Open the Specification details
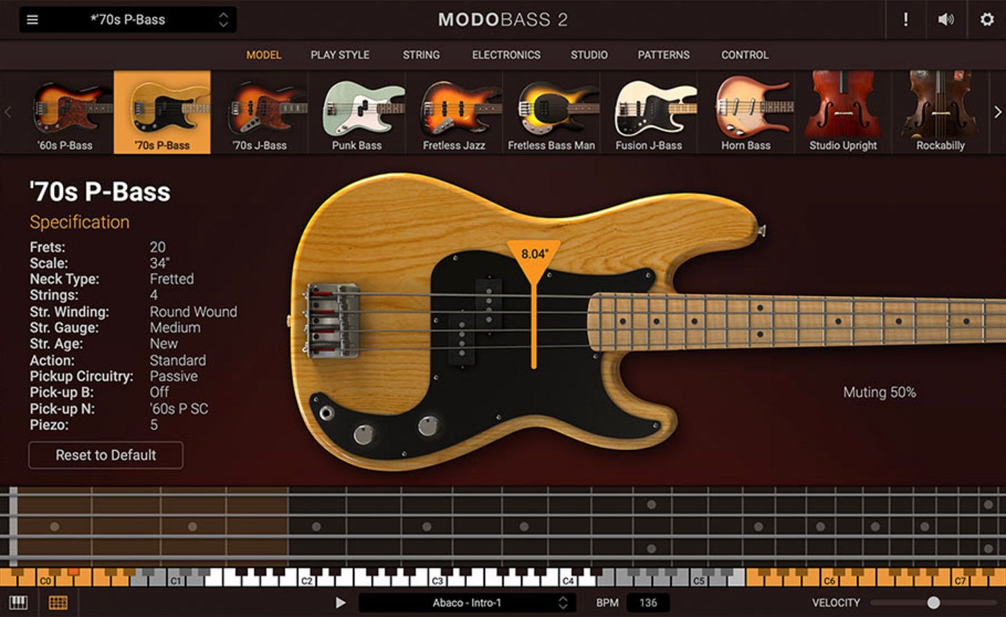 point(79,222)
